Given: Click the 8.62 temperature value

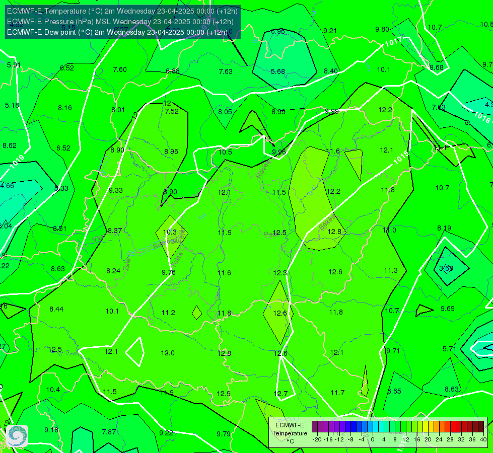Looking at the screenshot, I should (10, 145).
